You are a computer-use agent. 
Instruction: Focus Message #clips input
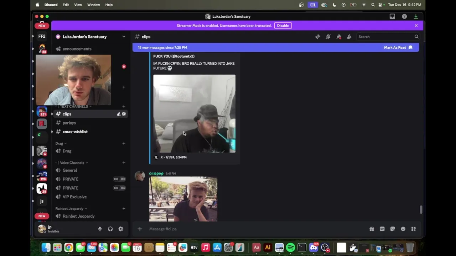[256, 229]
